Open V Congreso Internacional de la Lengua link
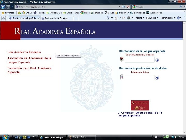This screenshot has width=186, height=140. click(140, 114)
